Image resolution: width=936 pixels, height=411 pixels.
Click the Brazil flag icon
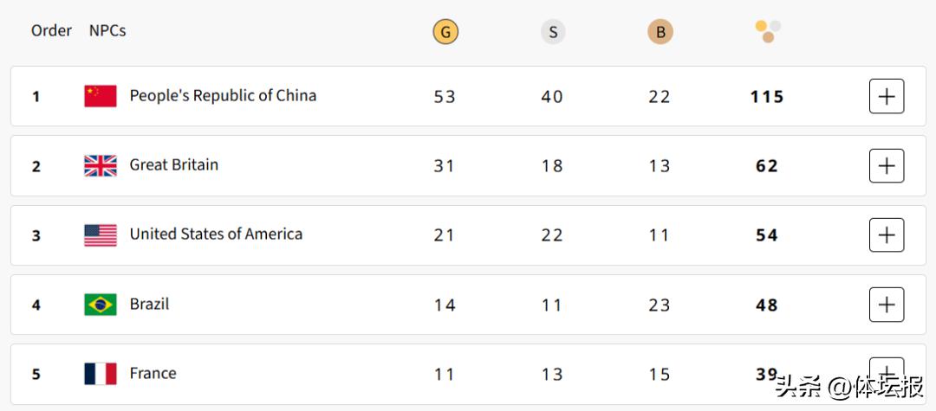(101, 305)
